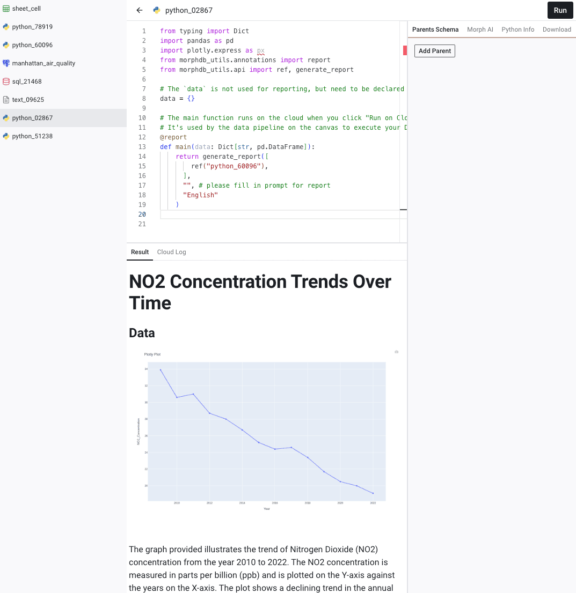Image resolution: width=576 pixels, height=593 pixels.
Task: Click the sql_21468 database icon
Action: [6, 81]
